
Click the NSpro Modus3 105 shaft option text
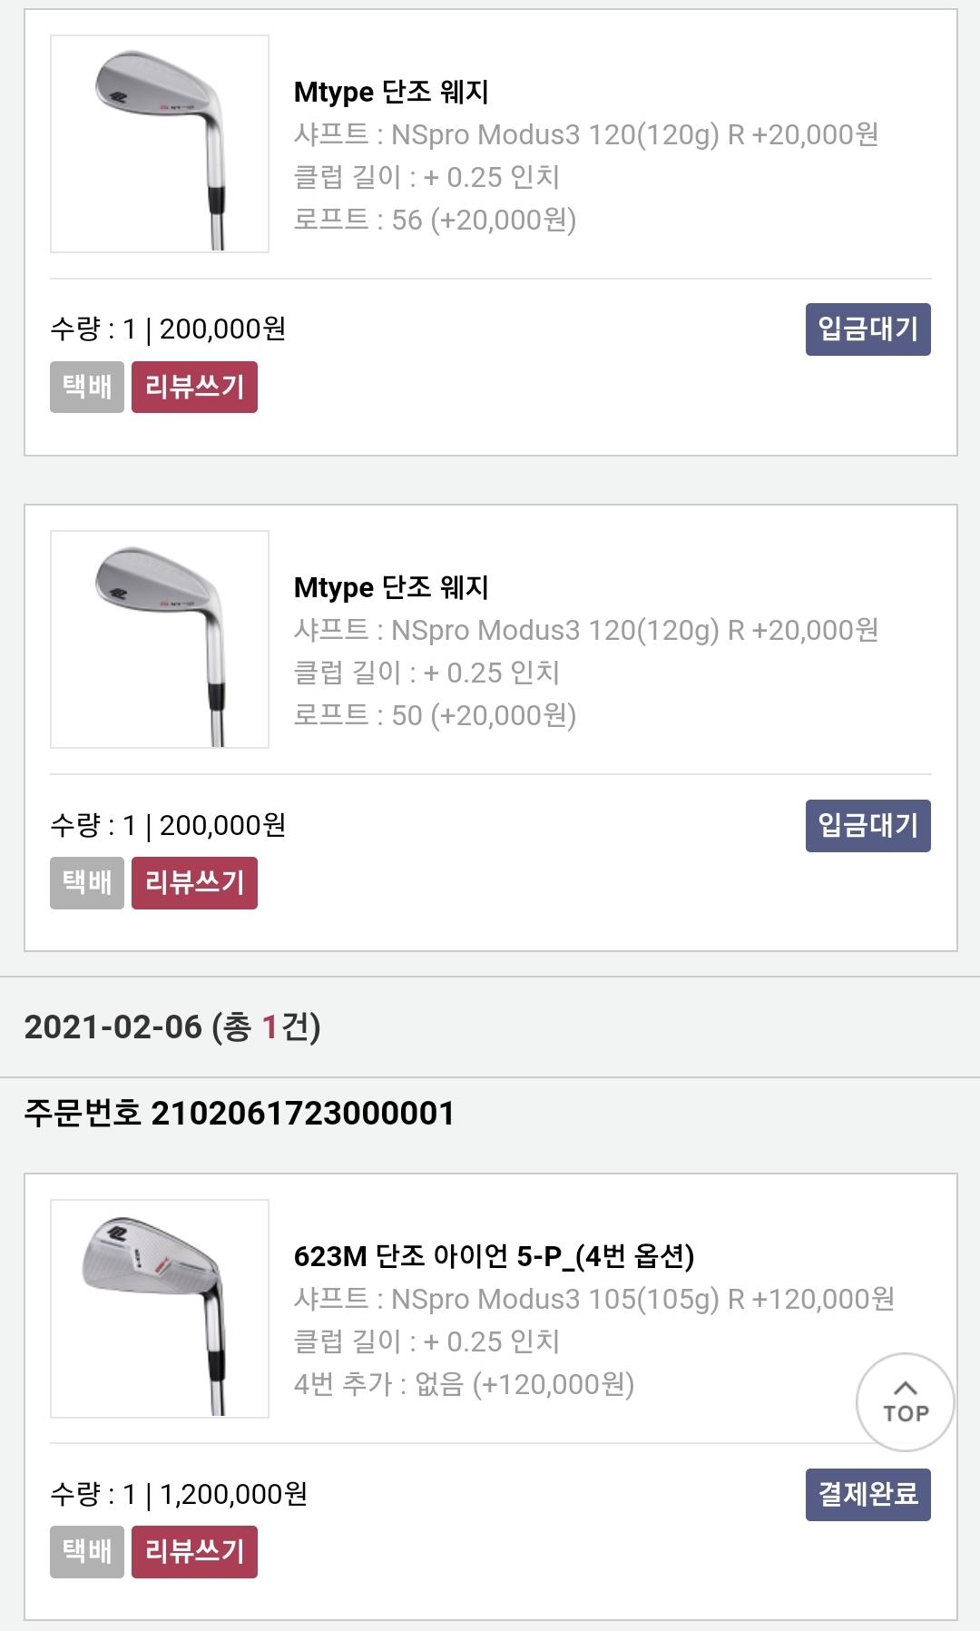pos(593,1299)
